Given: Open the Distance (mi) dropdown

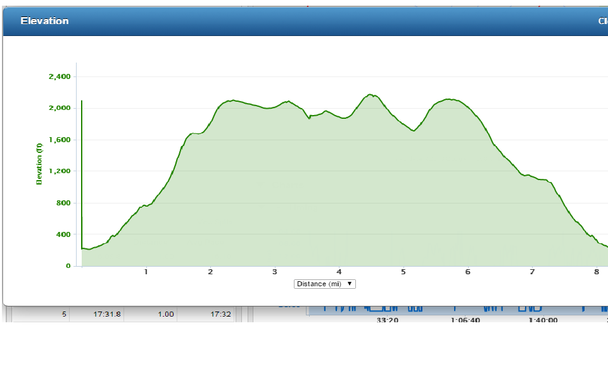Looking at the screenshot, I should pyautogui.click(x=324, y=284).
